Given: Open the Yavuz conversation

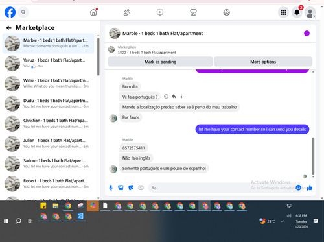Looking at the screenshot, I should click(x=48, y=63).
